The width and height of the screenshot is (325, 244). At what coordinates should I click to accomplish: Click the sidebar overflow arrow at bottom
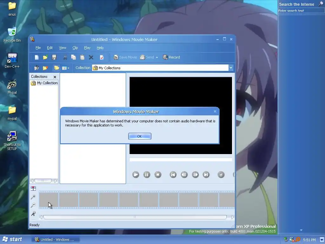pos(301,230)
